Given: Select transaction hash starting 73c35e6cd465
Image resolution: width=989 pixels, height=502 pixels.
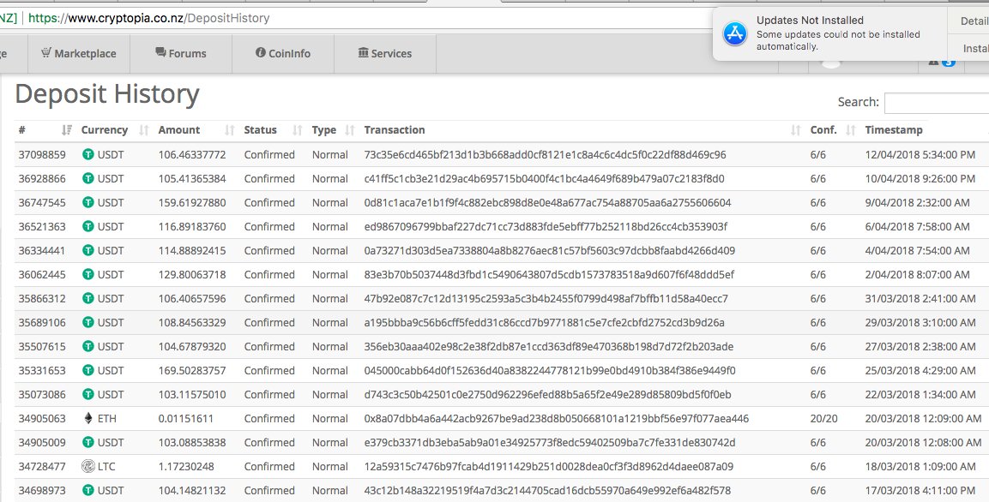Looking at the screenshot, I should (x=545, y=154).
